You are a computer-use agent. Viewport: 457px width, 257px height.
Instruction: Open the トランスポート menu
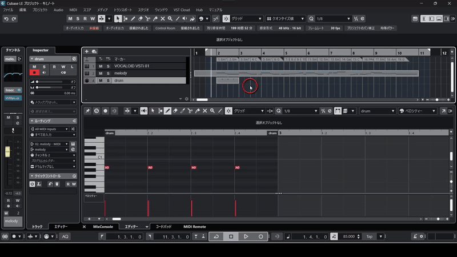pyautogui.click(x=123, y=10)
